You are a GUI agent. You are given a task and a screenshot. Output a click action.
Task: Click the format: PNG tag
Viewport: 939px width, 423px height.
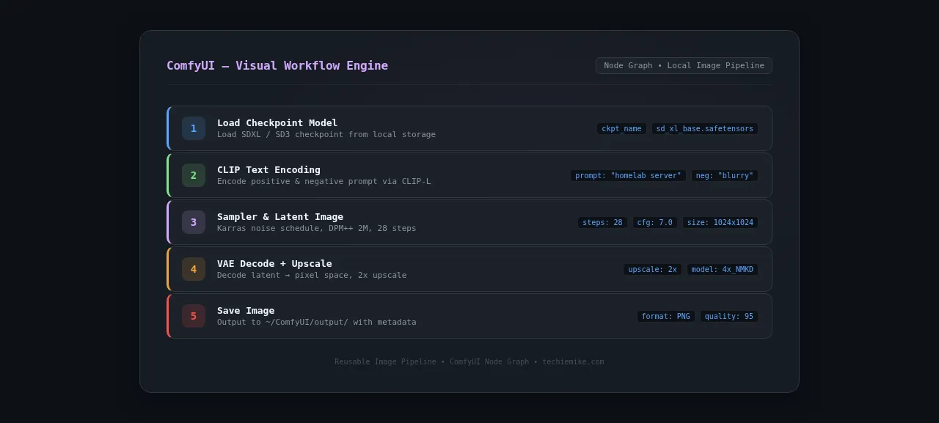[666, 317]
